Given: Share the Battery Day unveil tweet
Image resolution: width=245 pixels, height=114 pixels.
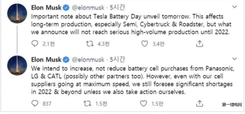Looking at the screenshot, I should [x=200, y=44].
